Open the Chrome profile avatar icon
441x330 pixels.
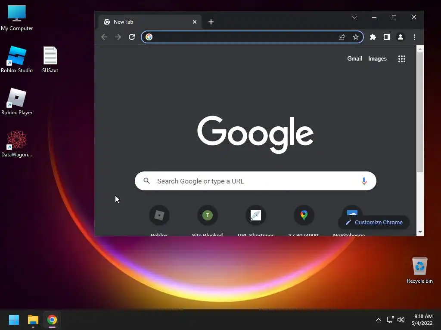401,37
